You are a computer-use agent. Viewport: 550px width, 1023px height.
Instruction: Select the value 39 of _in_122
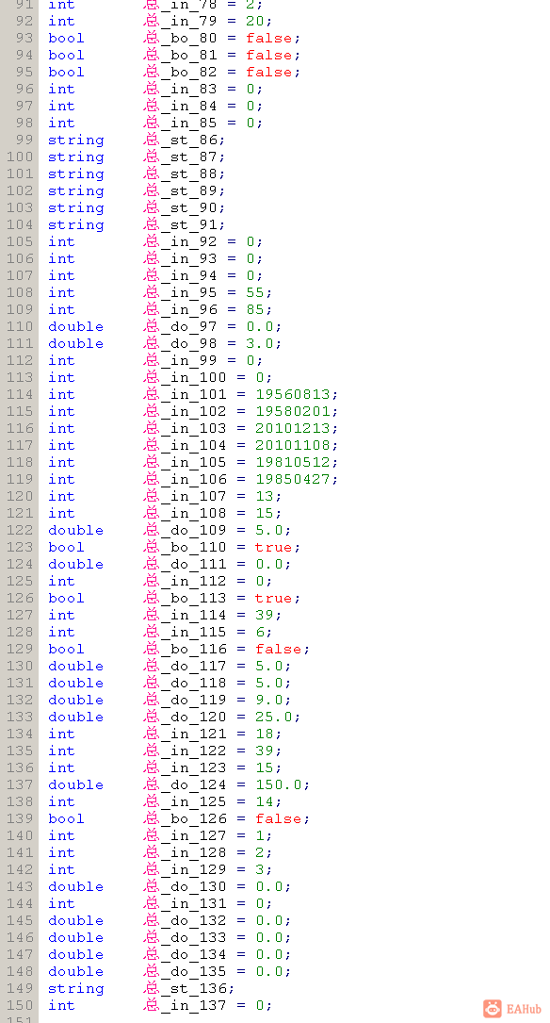265,751
